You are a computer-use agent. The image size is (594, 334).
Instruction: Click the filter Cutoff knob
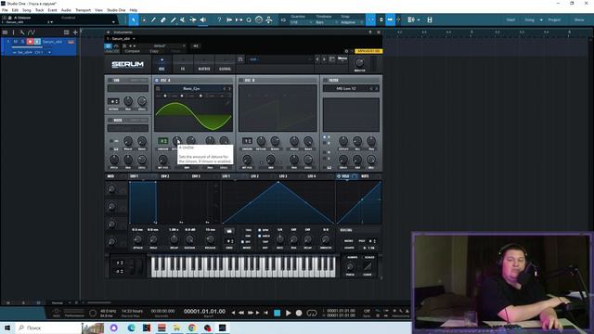click(x=343, y=141)
